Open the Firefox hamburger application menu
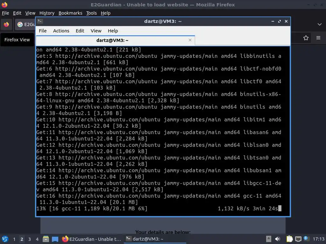The width and height of the screenshot is (326, 244). pos(318,38)
